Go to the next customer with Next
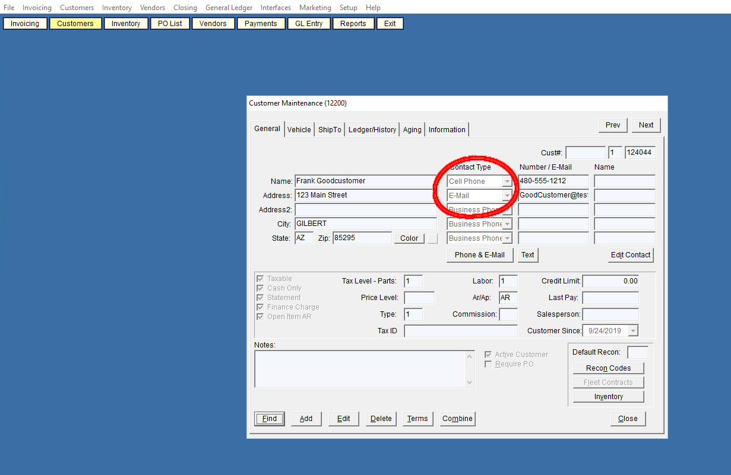 (x=646, y=125)
